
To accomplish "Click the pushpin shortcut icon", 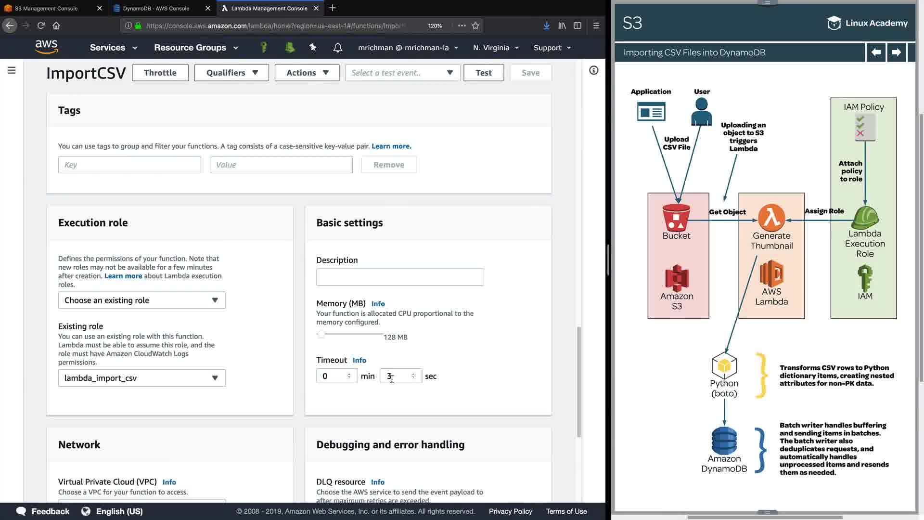I will tap(313, 47).
